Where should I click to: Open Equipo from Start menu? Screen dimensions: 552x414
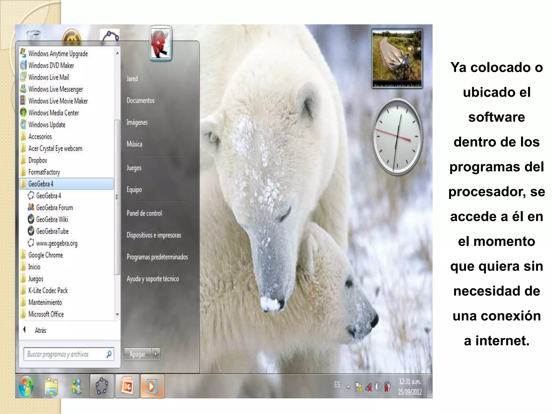point(134,190)
